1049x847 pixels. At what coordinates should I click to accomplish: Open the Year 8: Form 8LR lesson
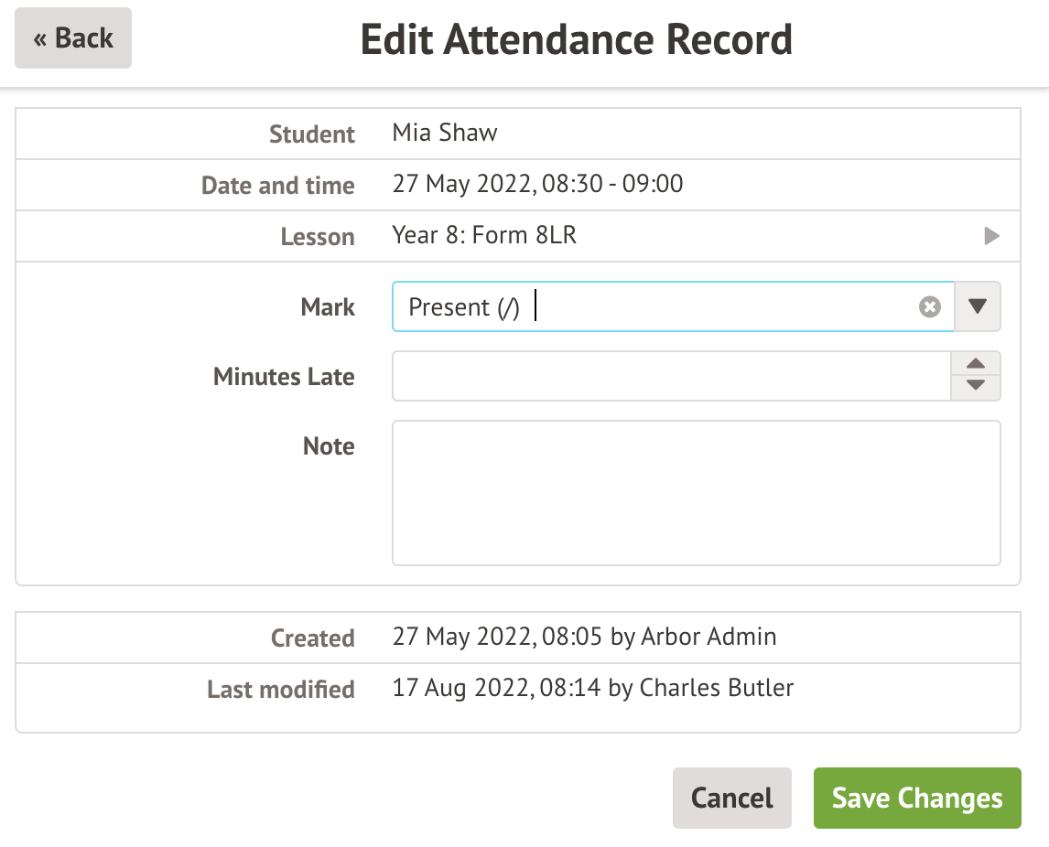[484, 237]
